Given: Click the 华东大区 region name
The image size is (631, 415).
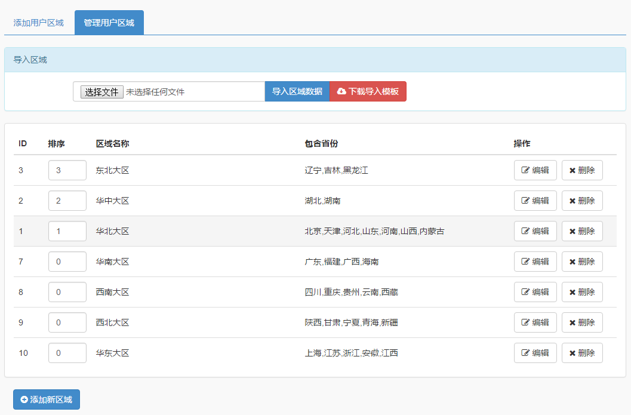Looking at the screenshot, I should [x=112, y=353].
